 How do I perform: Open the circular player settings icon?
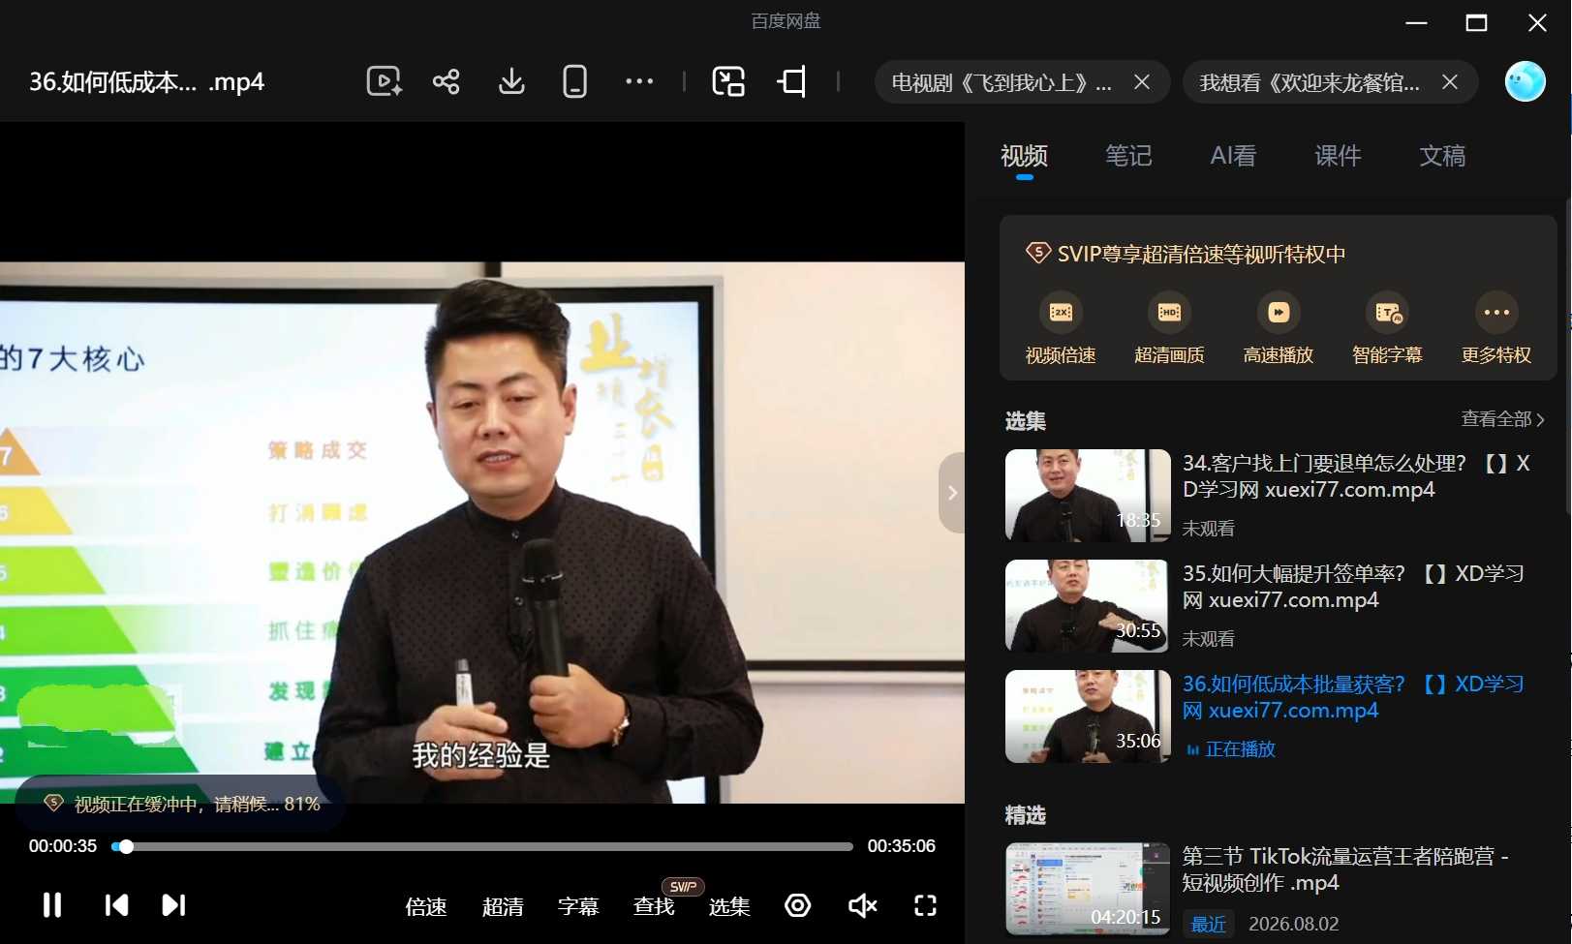coord(797,905)
